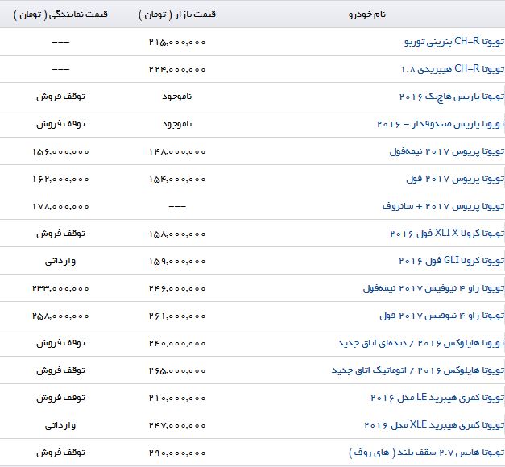The width and height of the screenshot is (505, 467).
Task: Click 'توقف فروش' in the Hilux automatic row
Action: (x=60, y=370)
